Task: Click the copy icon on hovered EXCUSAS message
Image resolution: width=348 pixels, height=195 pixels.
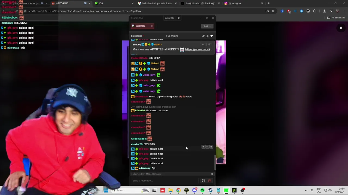Action: tap(211, 147)
